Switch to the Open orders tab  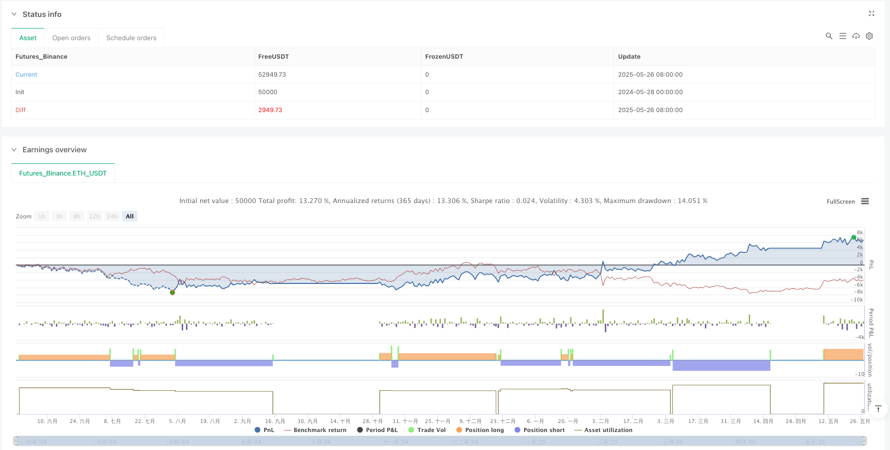coord(71,38)
